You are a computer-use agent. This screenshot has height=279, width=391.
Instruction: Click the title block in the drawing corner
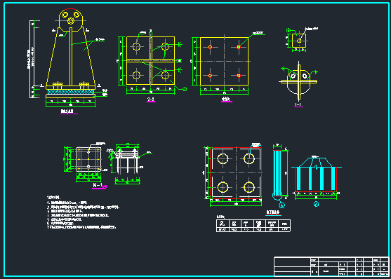331,266
